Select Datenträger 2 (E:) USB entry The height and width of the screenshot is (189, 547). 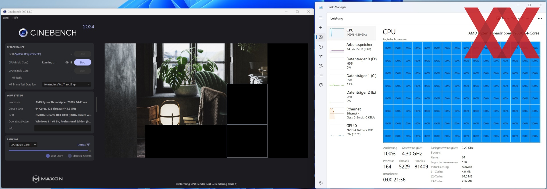[x=352, y=96]
